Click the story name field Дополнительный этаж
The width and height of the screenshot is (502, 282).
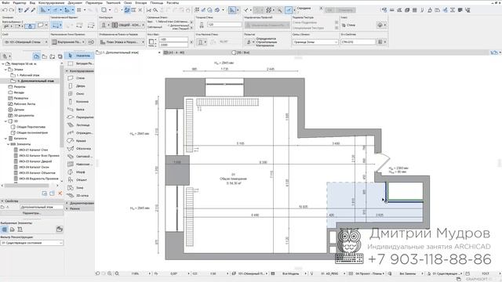pos(42,207)
